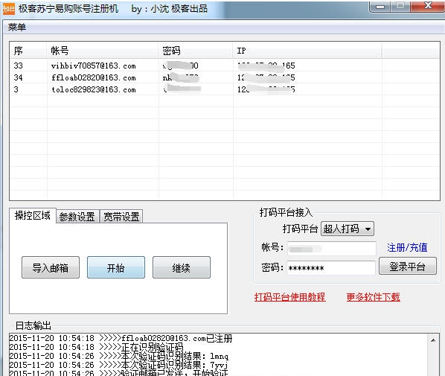Click the 序 column header

click(x=28, y=51)
